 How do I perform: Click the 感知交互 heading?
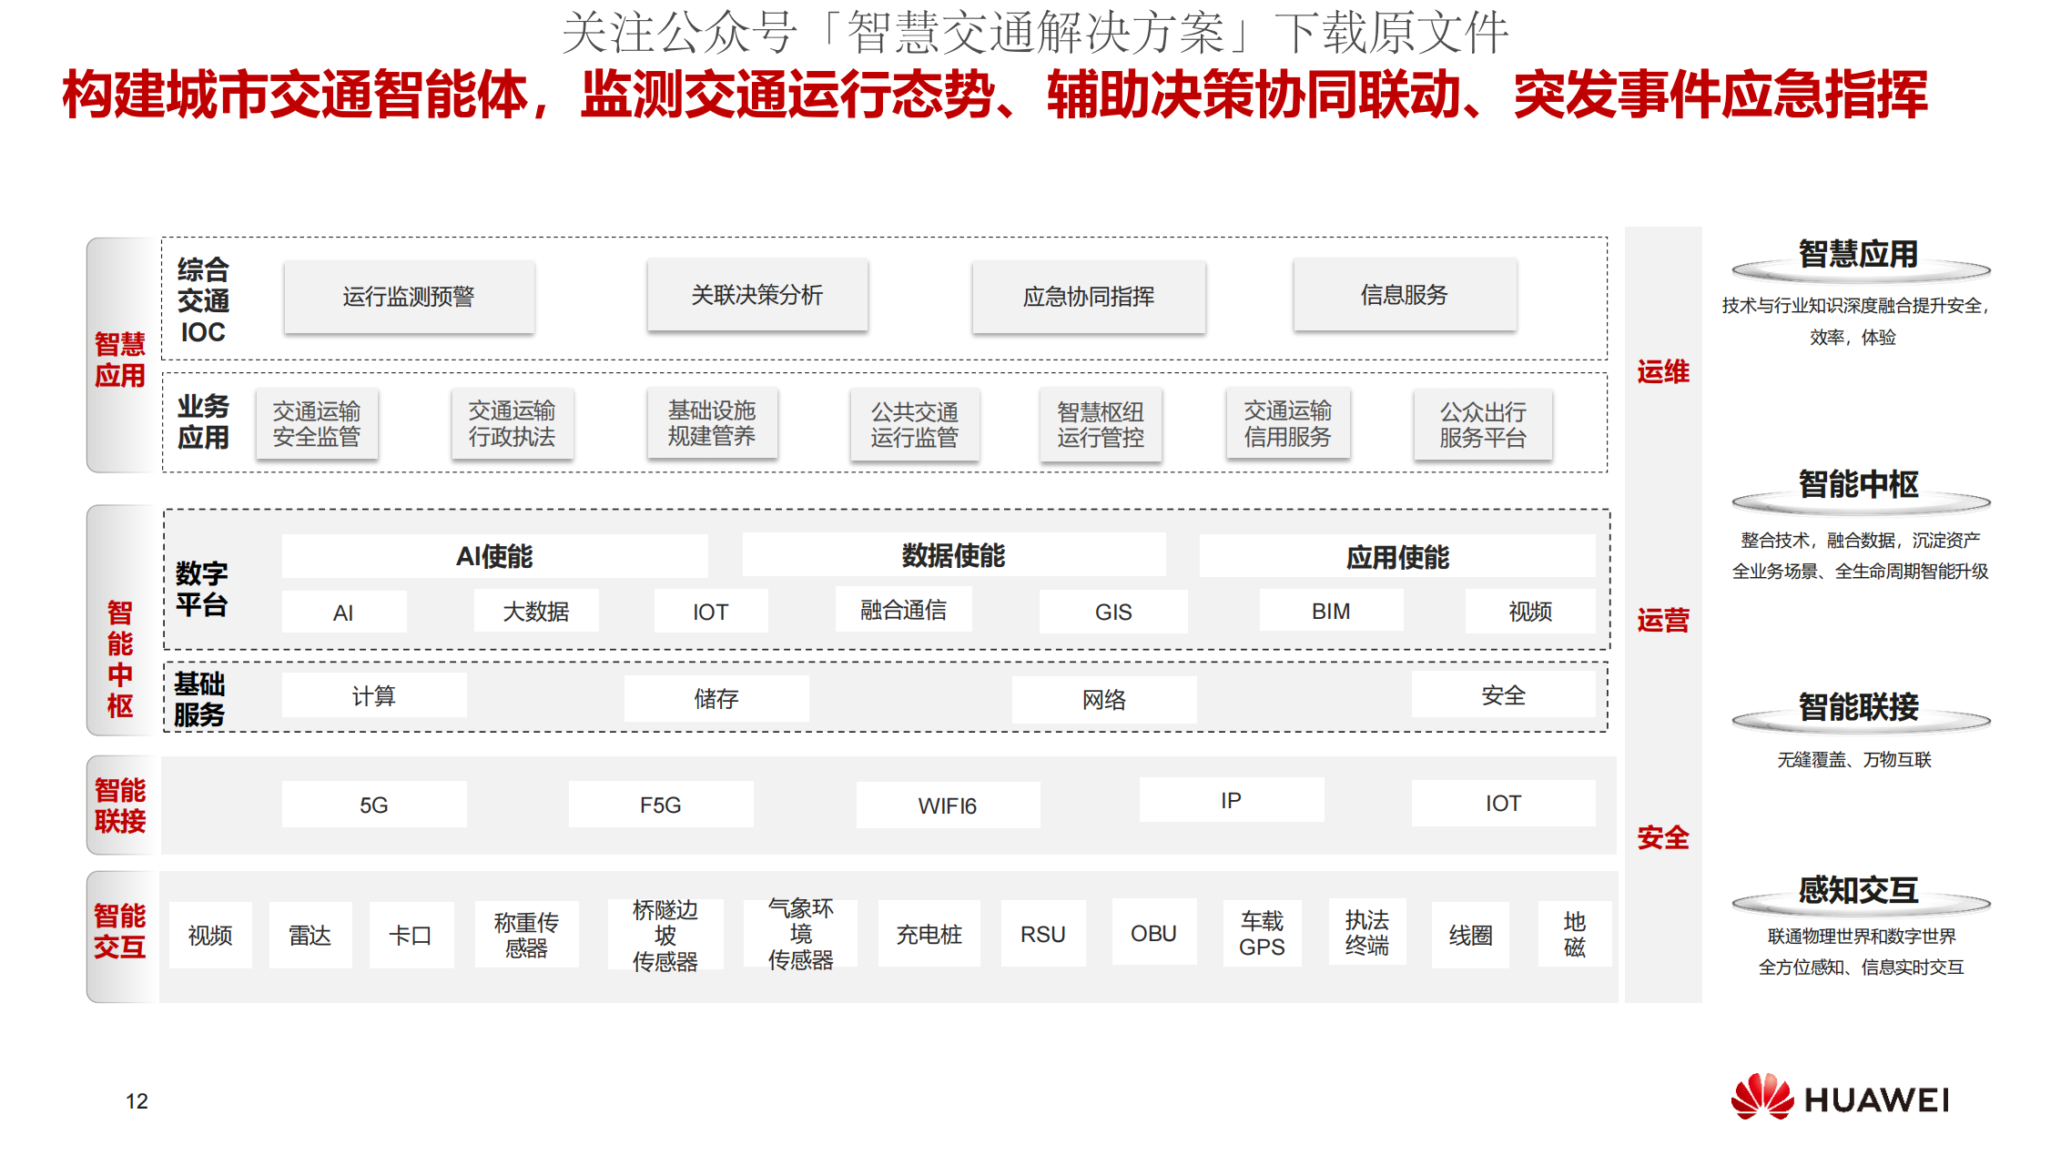click(1859, 890)
